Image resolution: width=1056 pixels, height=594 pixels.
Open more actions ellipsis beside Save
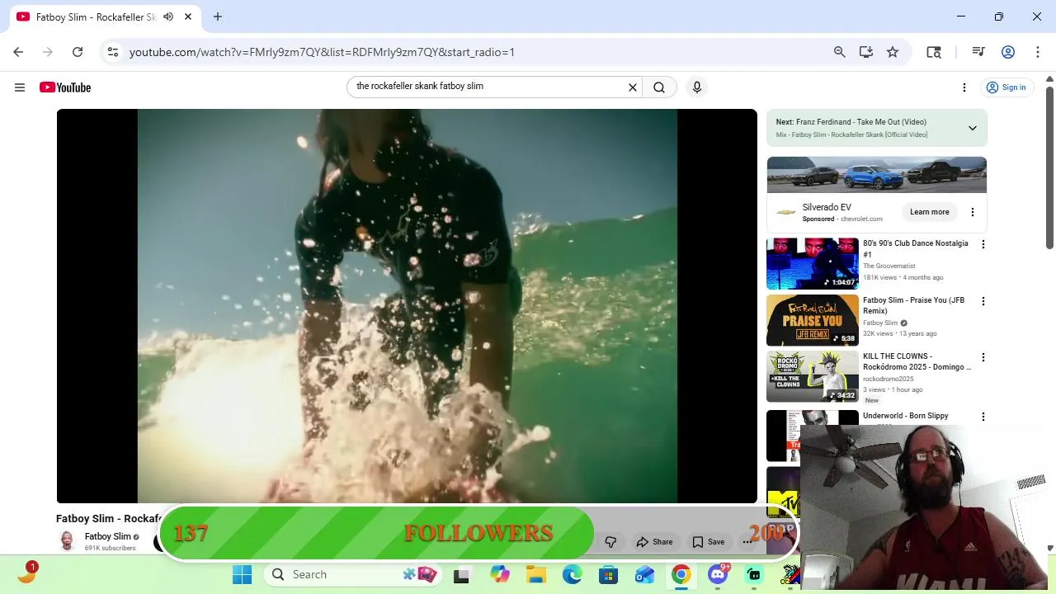tap(747, 542)
